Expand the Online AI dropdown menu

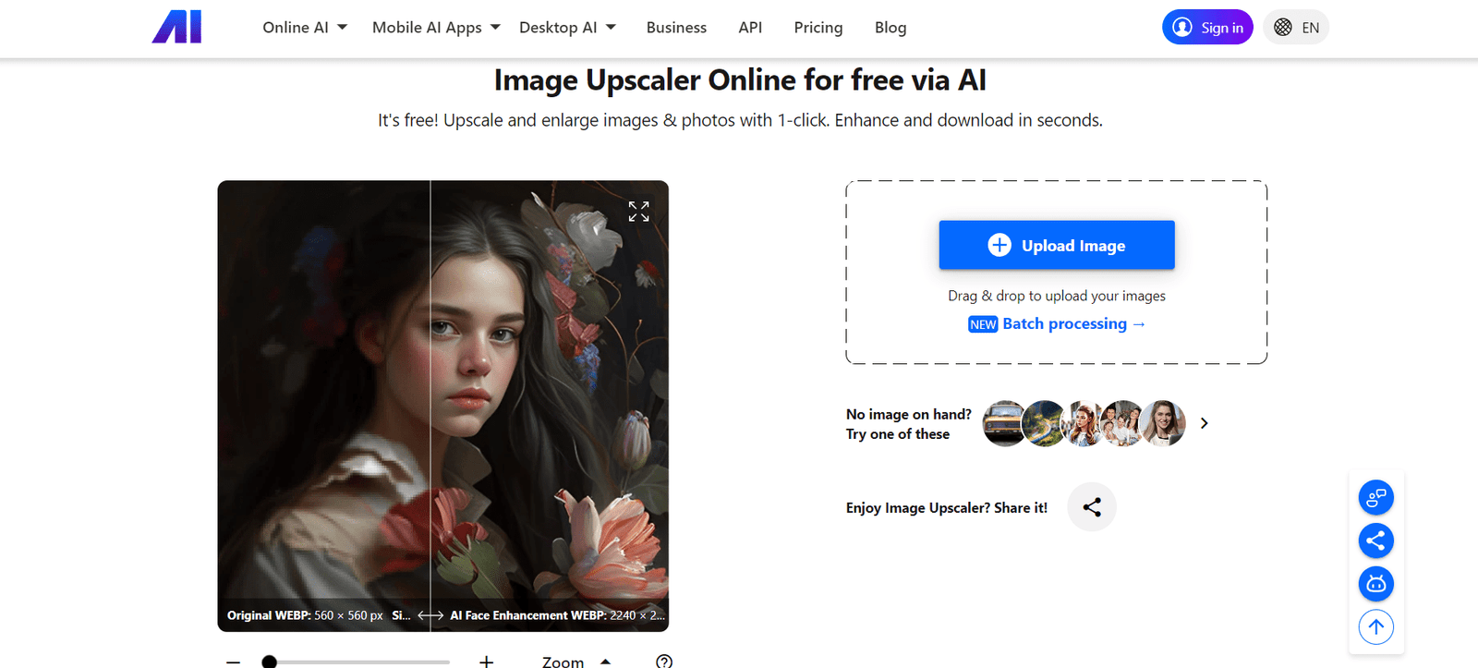pos(305,28)
